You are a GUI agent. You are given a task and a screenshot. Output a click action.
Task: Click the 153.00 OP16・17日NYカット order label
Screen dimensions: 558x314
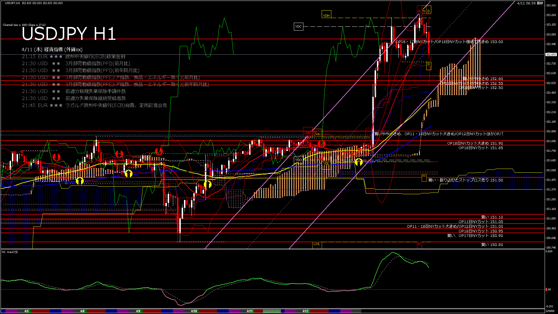[x=449, y=42]
